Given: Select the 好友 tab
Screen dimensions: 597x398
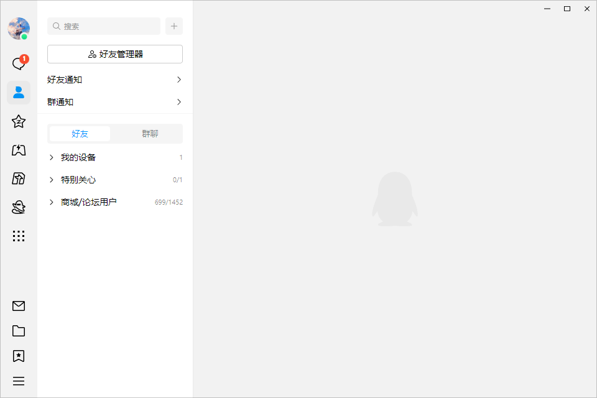Looking at the screenshot, I should 80,134.
